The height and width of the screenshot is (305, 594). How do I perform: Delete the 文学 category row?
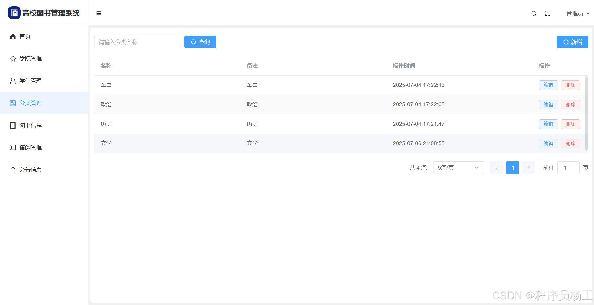point(570,143)
